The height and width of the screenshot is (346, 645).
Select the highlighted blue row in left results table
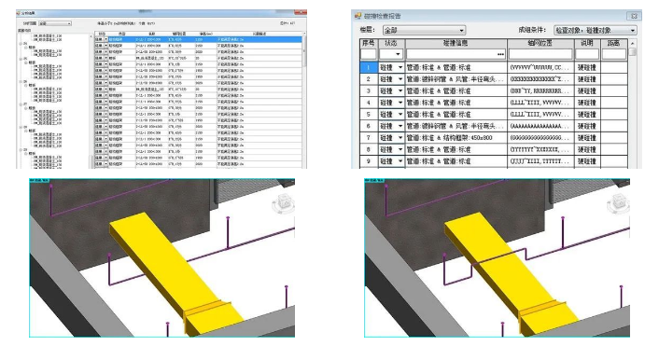198,39
